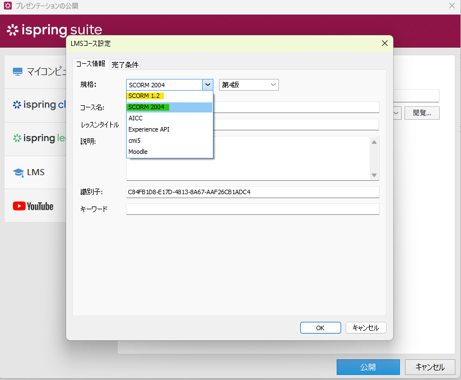Select the ispring learn destination tab
The height and width of the screenshot is (380, 461).
35,139
